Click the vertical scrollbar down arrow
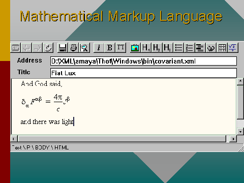This screenshot has height=183, width=244. 240,131
